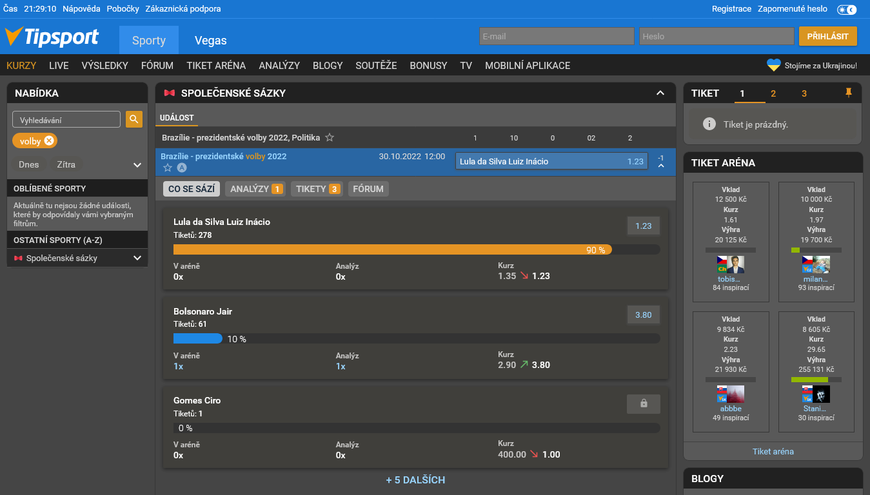The image size is (870, 495).
Task: Click the Tipsport logo
Action: [52, 37]
